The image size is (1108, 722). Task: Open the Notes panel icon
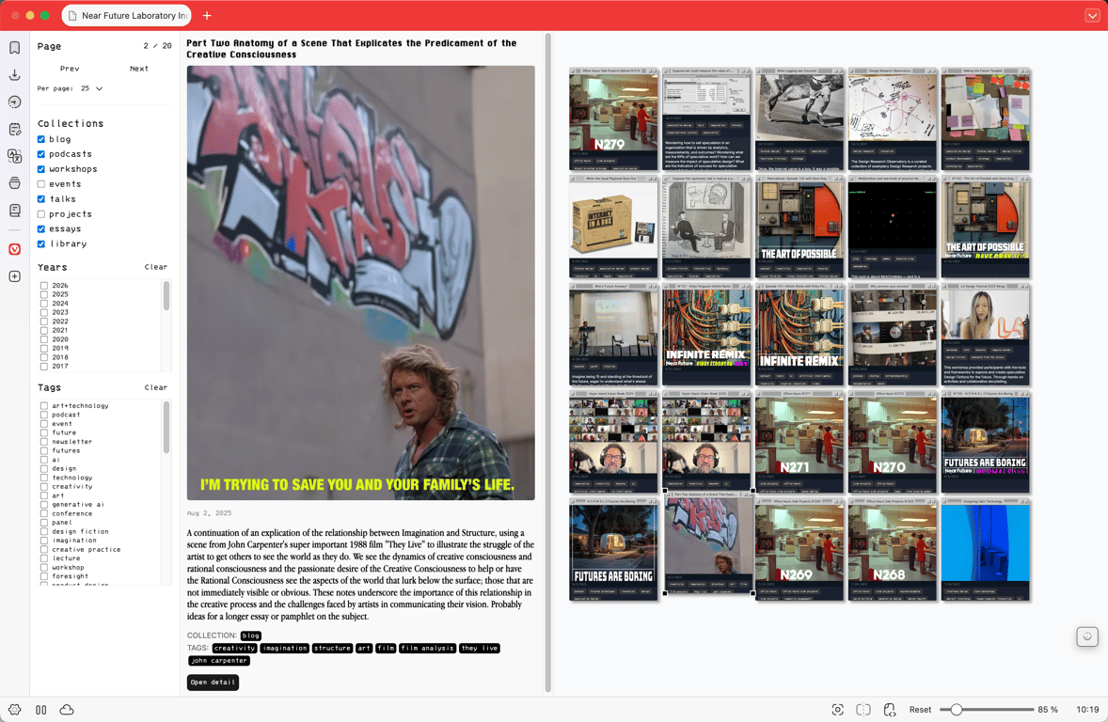[14, 130]
